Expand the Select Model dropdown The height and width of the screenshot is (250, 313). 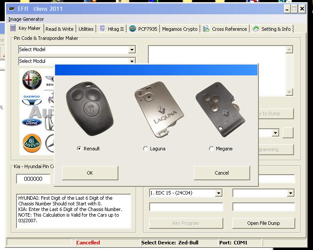132,49
